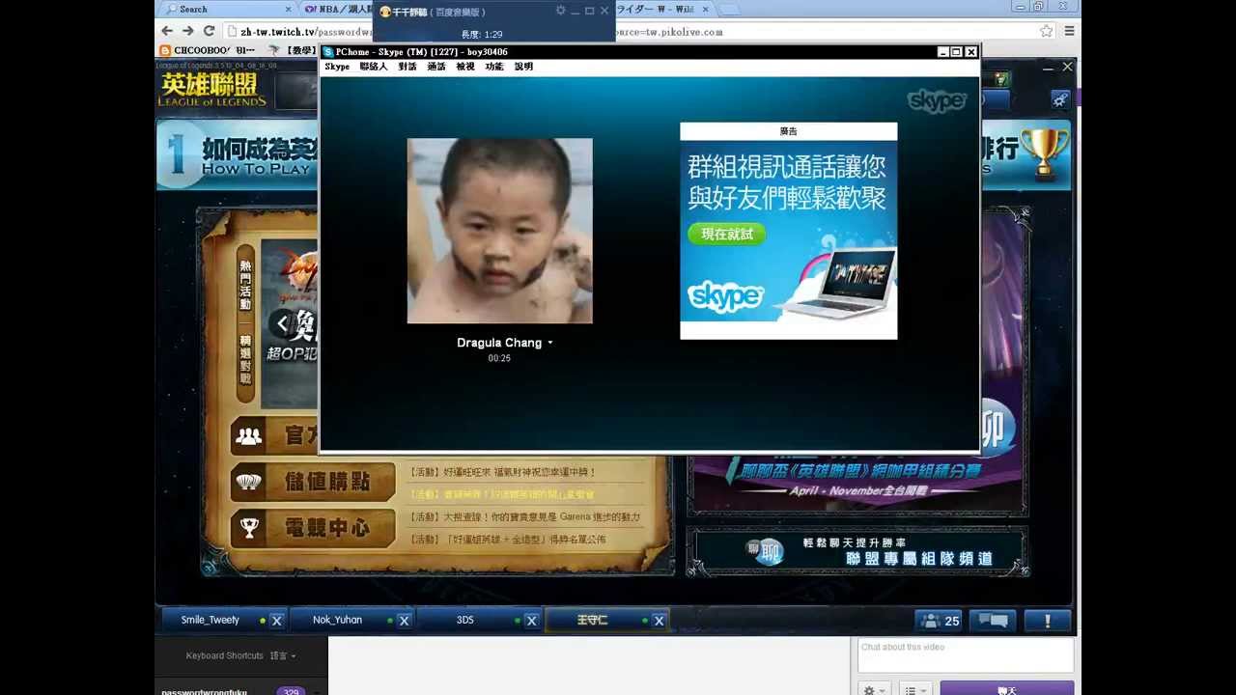Click the Chat about this video field
1236x695 pixels.
coord(966,655)
